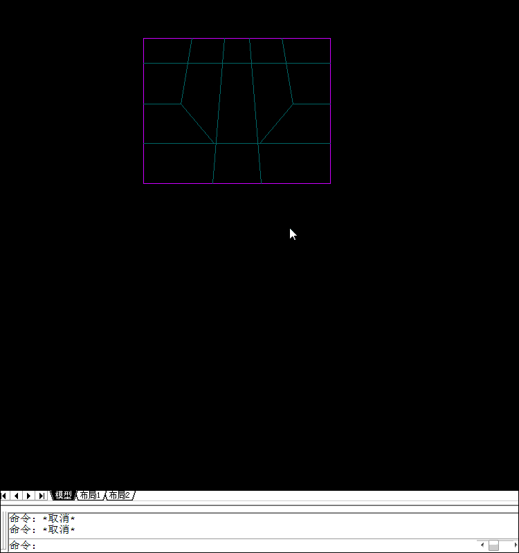Go to next layout tab arrow

point(28,496)
